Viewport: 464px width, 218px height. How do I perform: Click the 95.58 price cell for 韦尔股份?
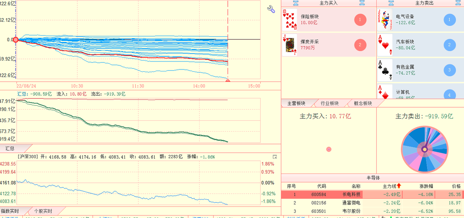pyautogui.click(x=455, y=211)
